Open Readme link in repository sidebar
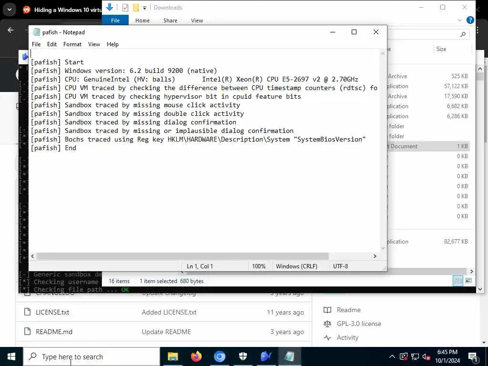The width and height of the screenshot is (488, 366). click(348, 310)
